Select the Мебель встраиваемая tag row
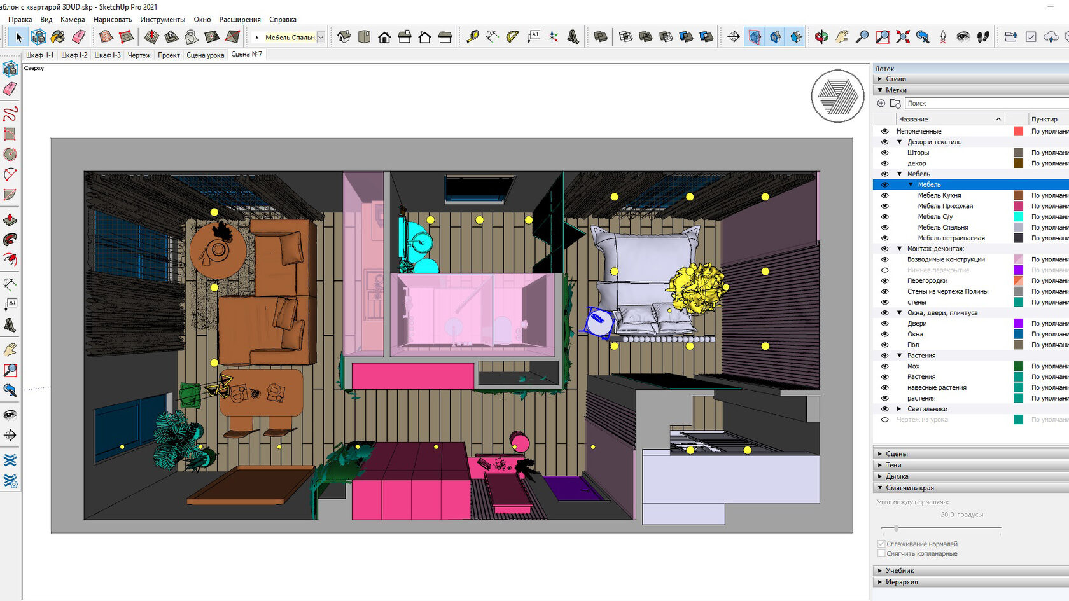1069x601 pixels. click(x=971, y=238)
